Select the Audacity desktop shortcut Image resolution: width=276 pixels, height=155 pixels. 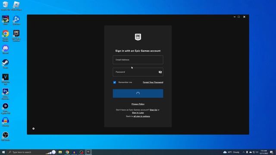coord(6,122)
